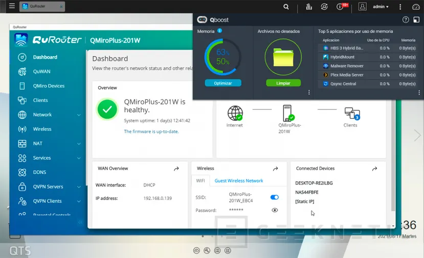The width and height of the screenshot is (424, 258).
Task: Go to next desktop page arrow
Action: [417, 135]
